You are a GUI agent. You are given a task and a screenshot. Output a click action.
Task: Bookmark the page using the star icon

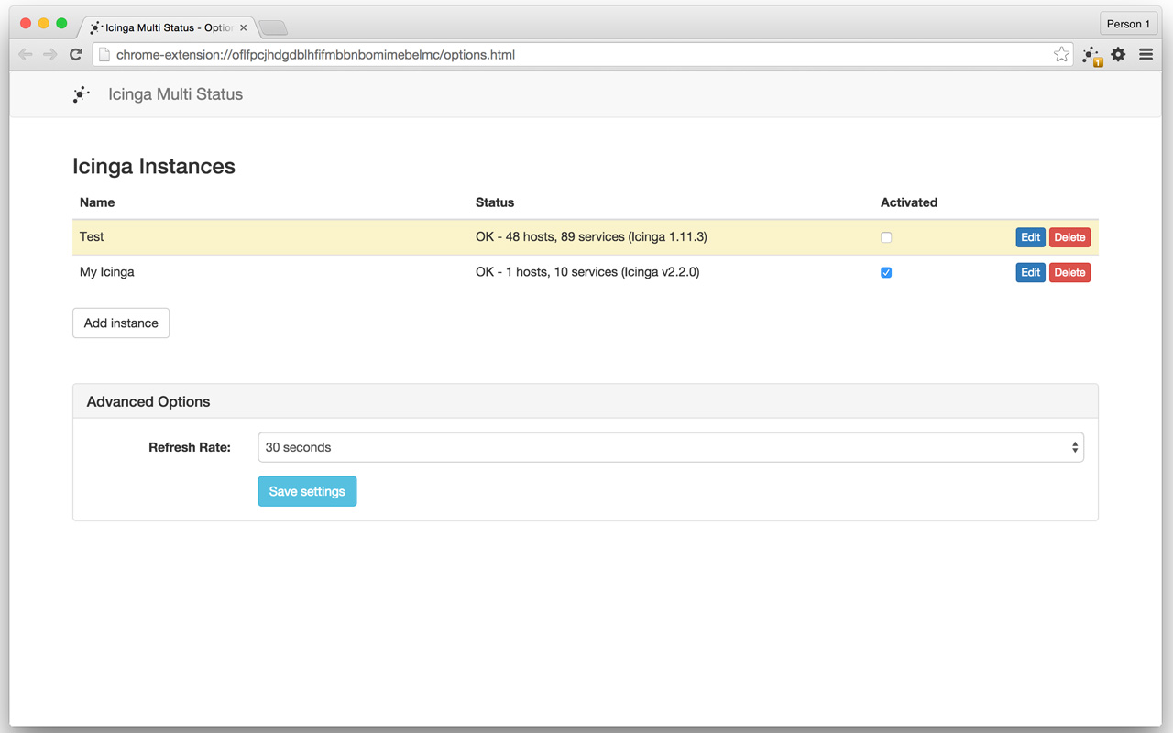[1061, 54]
